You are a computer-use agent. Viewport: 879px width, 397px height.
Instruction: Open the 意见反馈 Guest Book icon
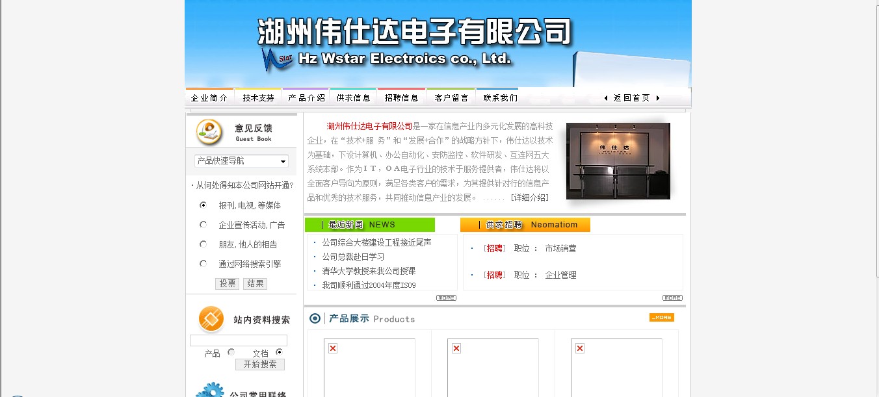209,132
